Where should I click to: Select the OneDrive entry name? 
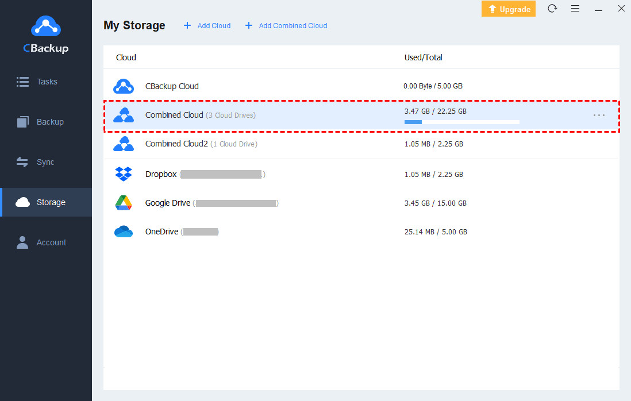(x=161, y=232)
